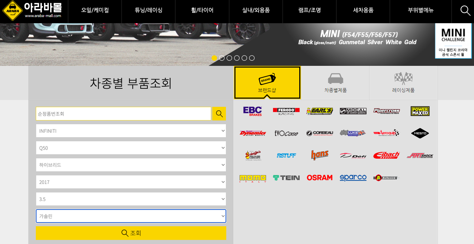
Task: Open the Dynamics alloy wheels logo
Action: click(x=253, y=133)
